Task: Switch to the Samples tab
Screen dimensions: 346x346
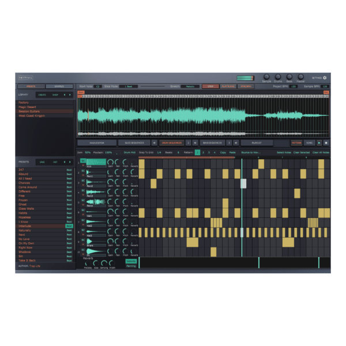Action: point(59,86)
